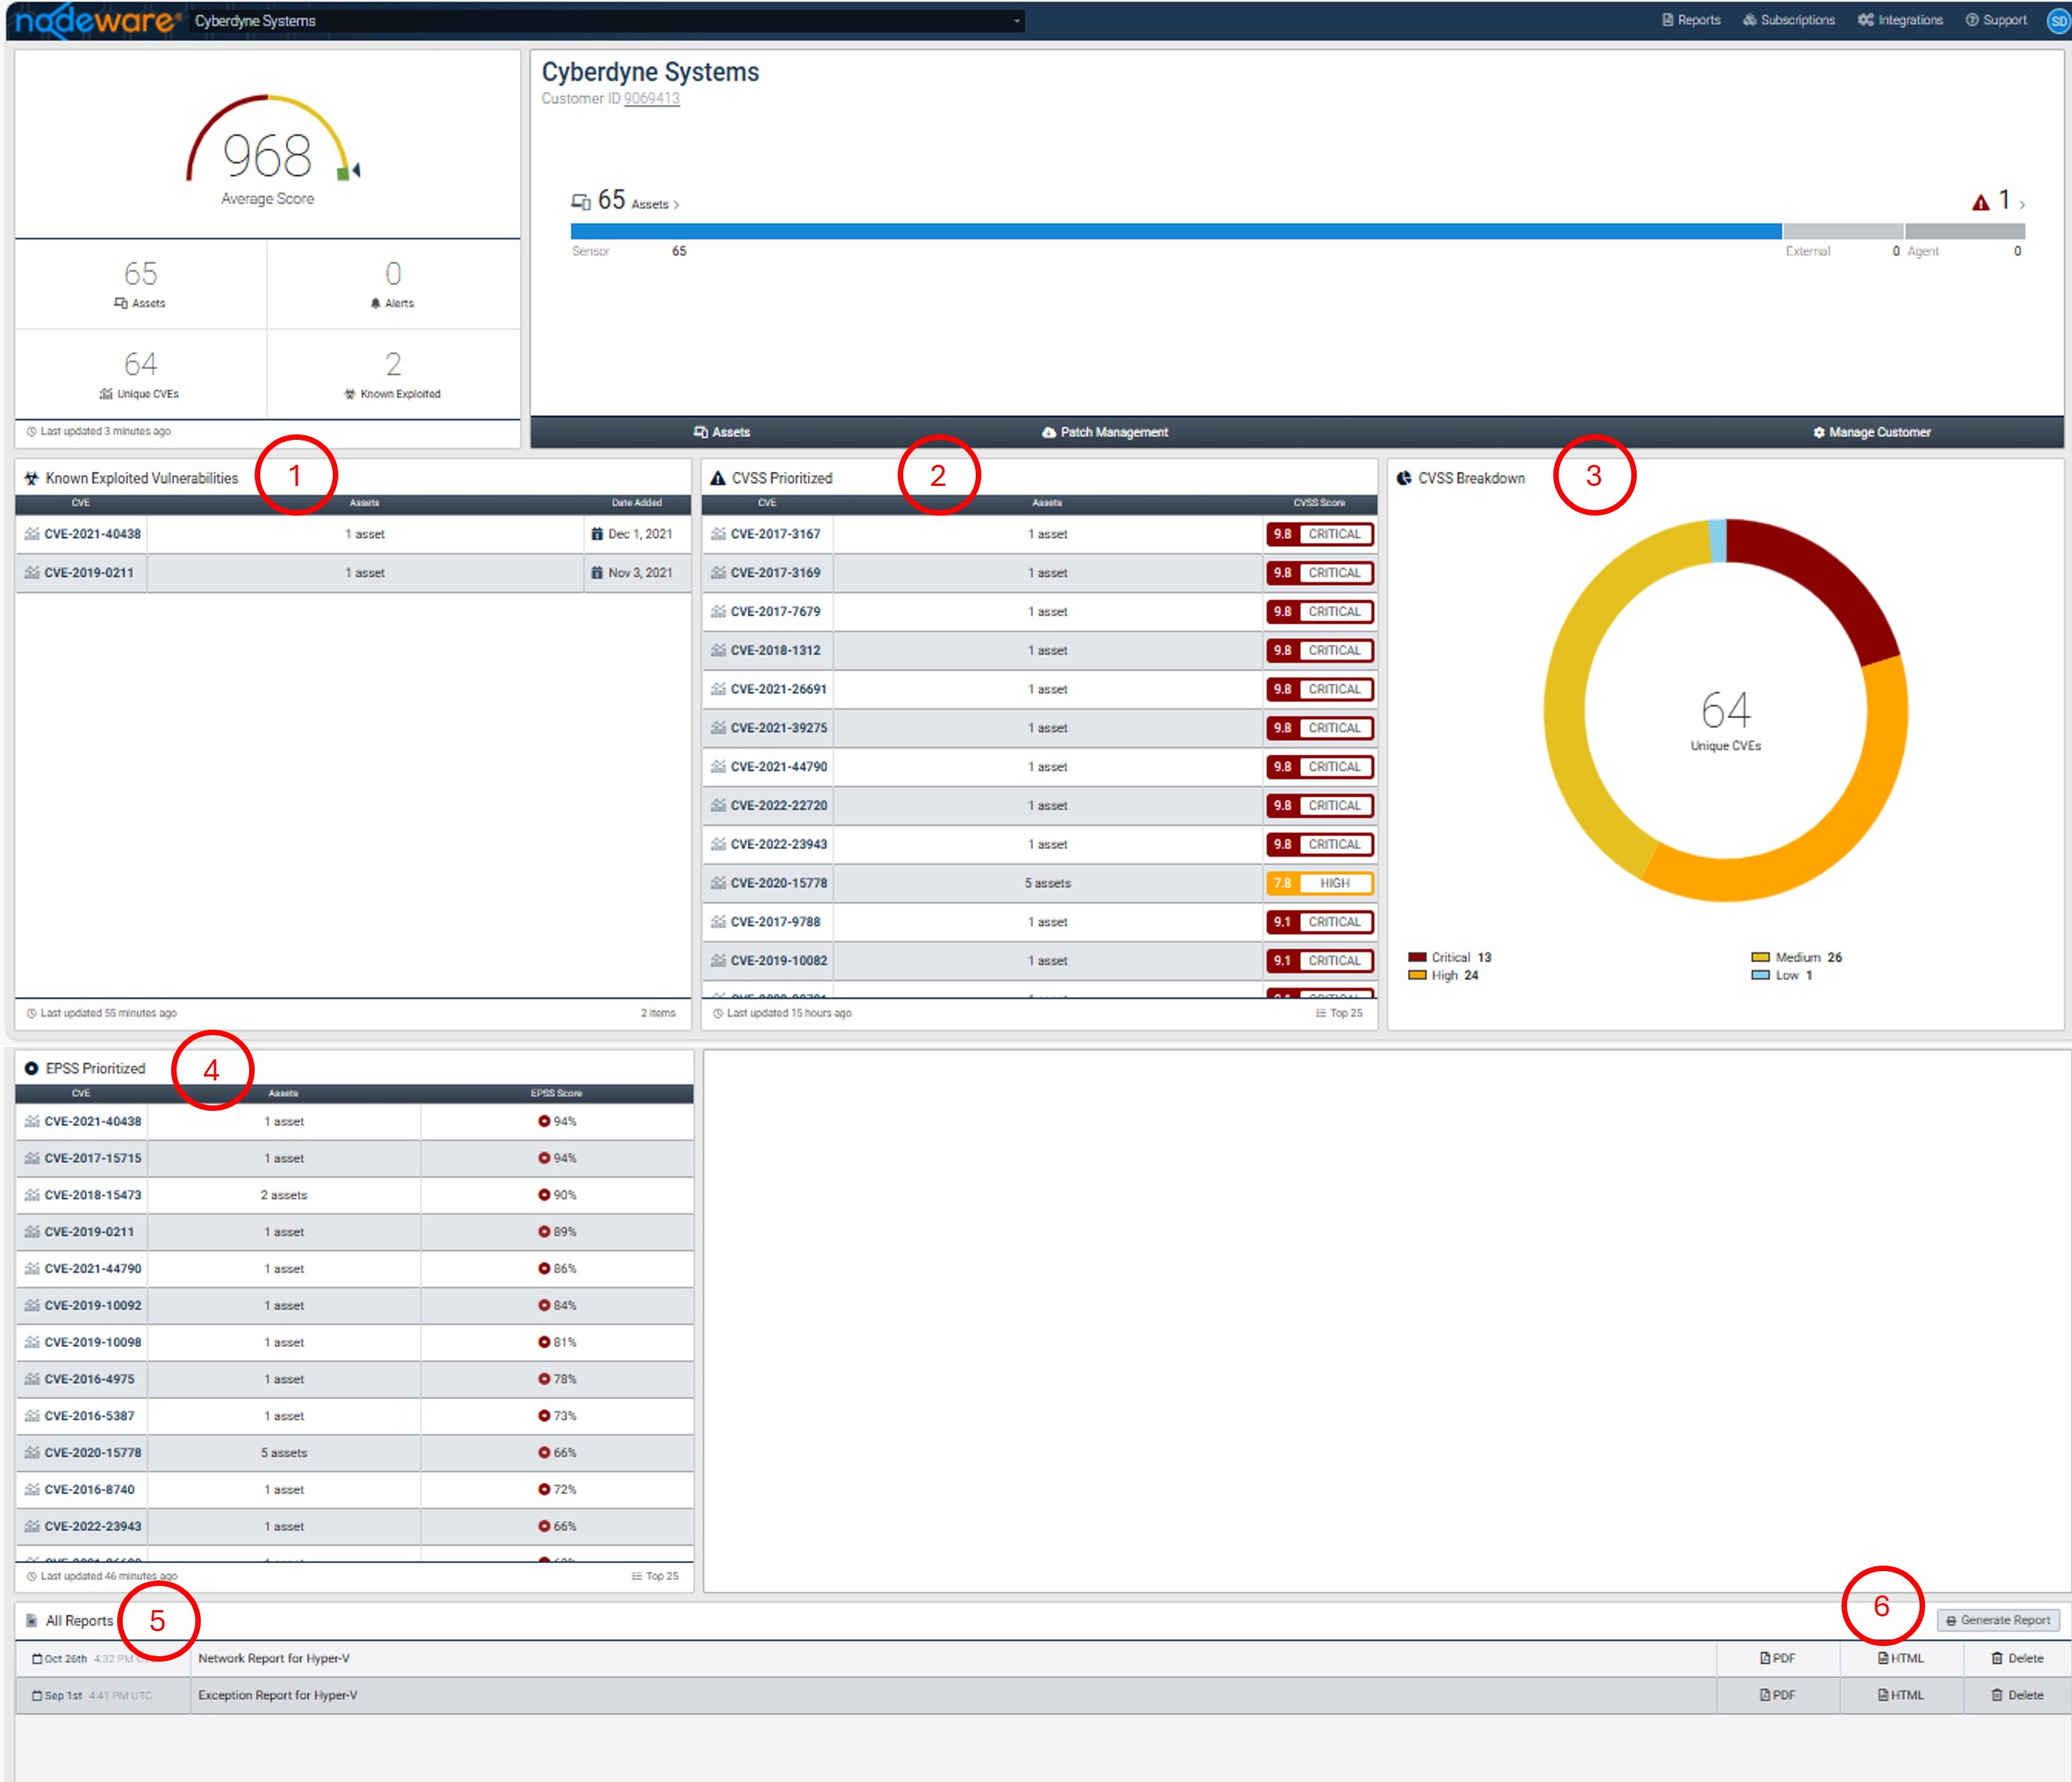Image resolution: width=2072 pixels, height=1782 pixels.
Task: Click the 0 Alerts summary tile
Action: pyautogui.click(x=393, y=284)
